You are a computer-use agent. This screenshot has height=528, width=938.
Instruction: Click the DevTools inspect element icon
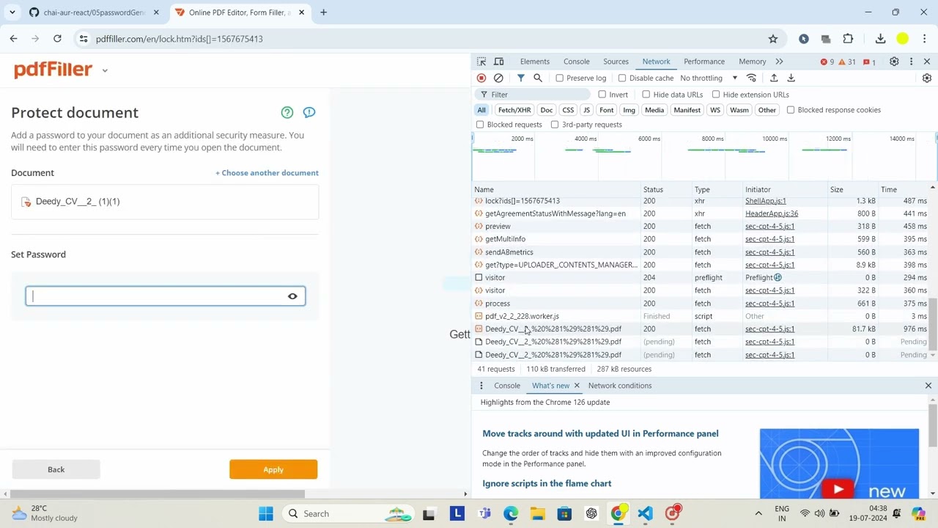tap(481, 62)
